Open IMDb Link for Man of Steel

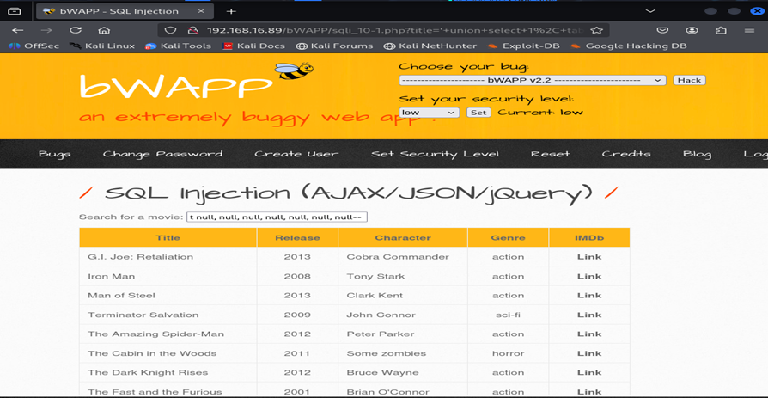pyautogui.click(x=589, y=295)
